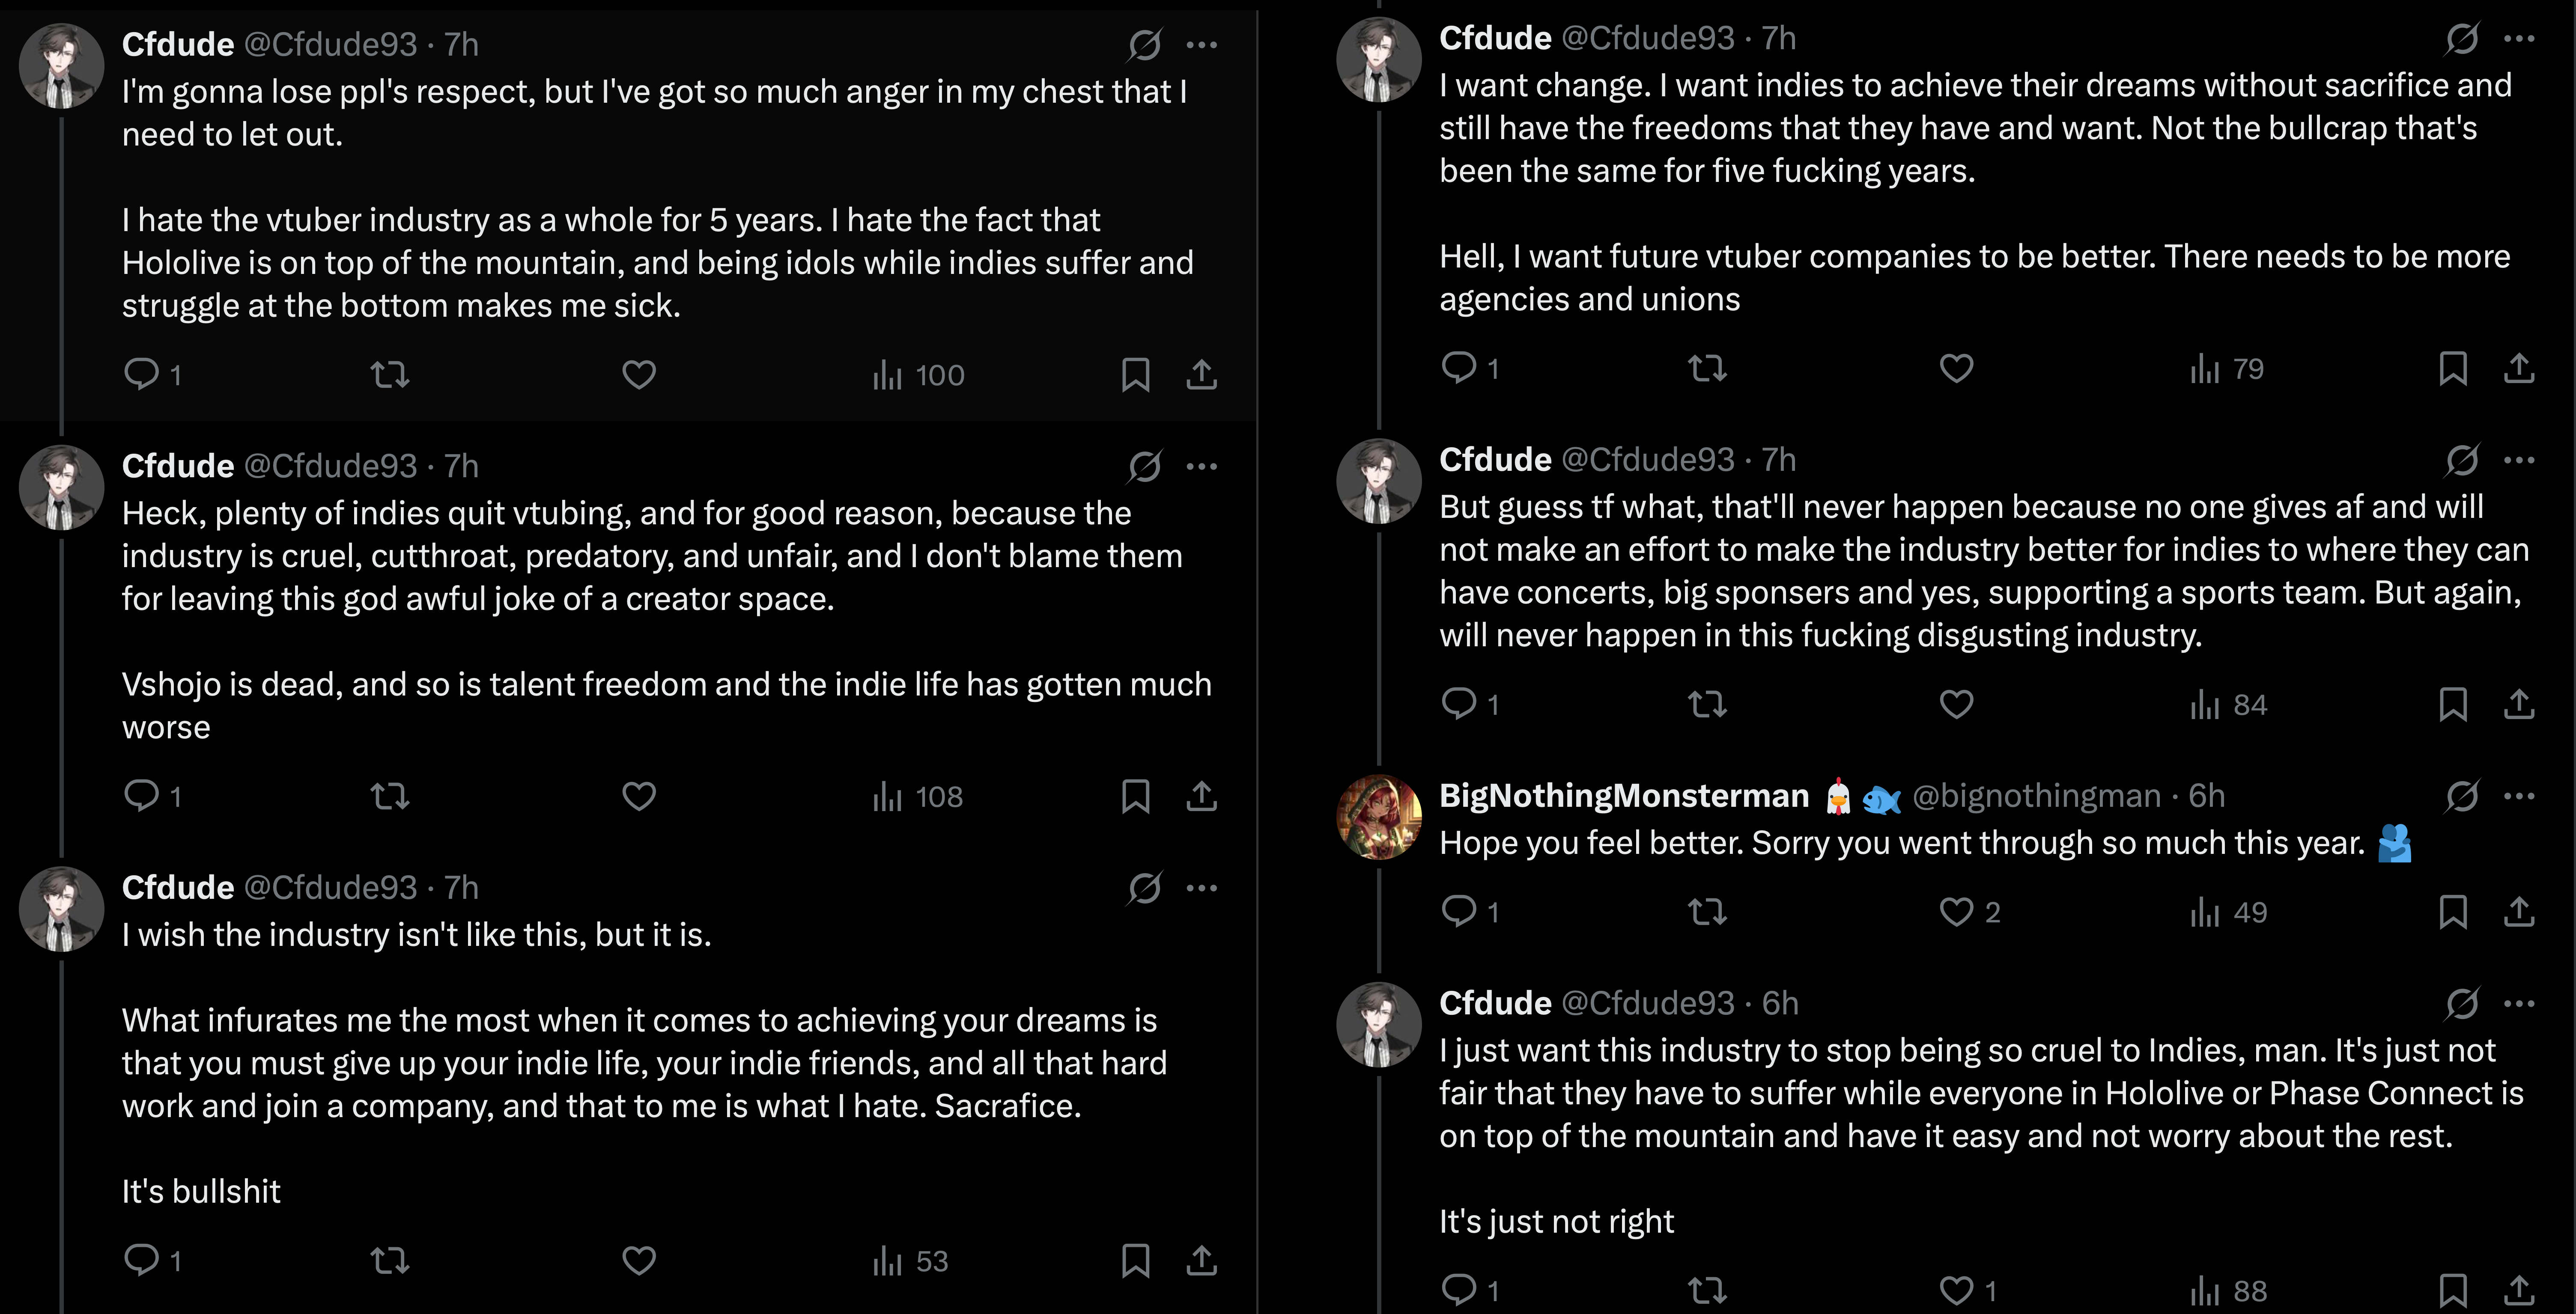Reply to the "I'm gonna lose ppl's respect" tweet
Viewport: 2576px width, 1314px height.
[x=141, y=374]
